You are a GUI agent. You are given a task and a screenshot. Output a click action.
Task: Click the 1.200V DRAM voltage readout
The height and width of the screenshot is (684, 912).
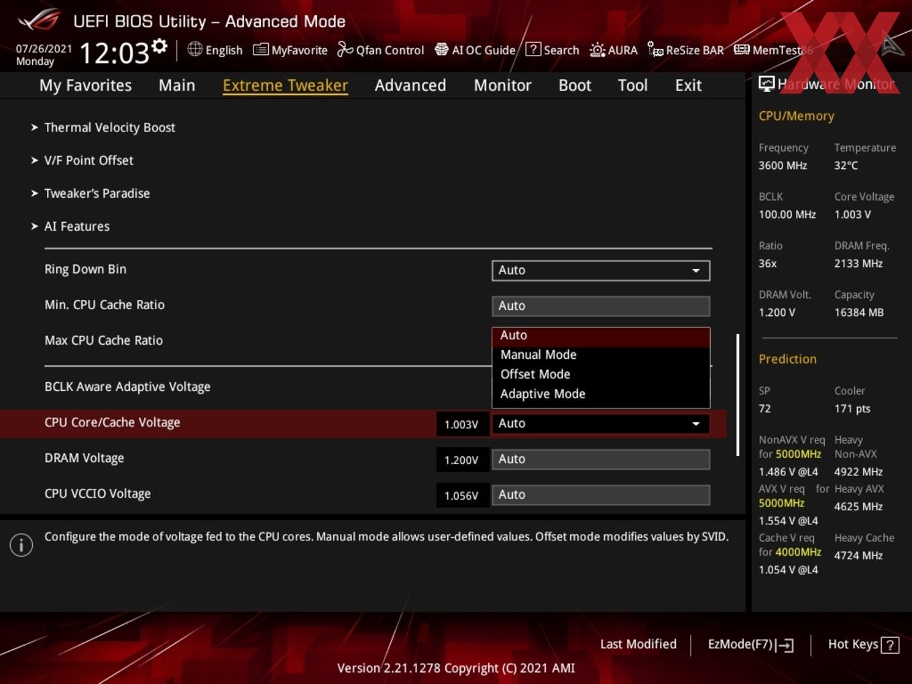point(462,460)
